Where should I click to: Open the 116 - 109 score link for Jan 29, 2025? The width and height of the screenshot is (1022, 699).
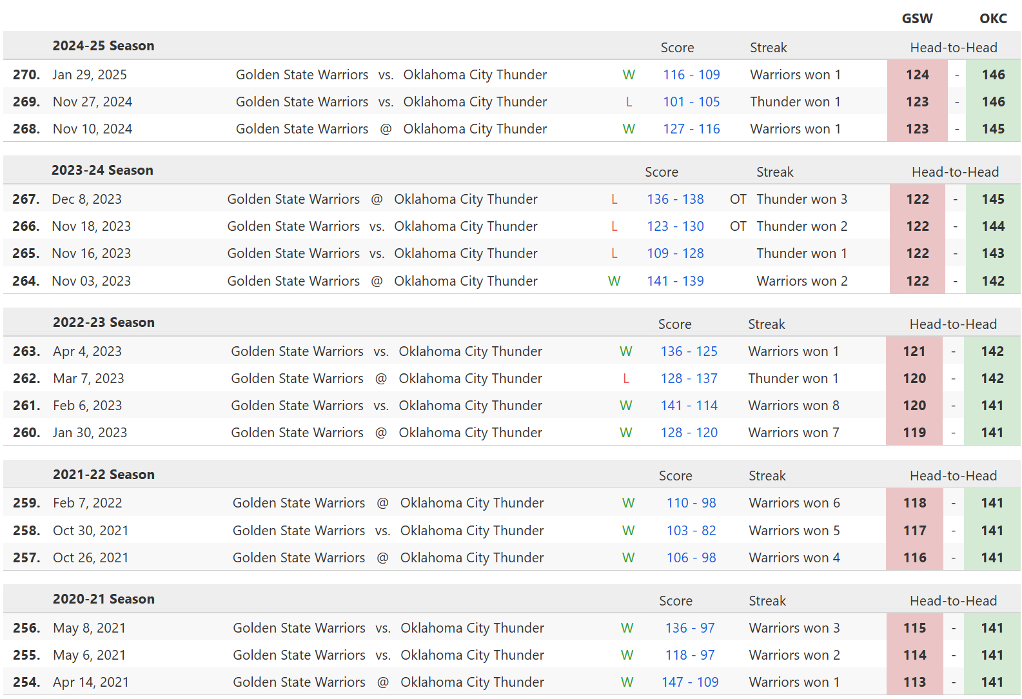(691, 75)
